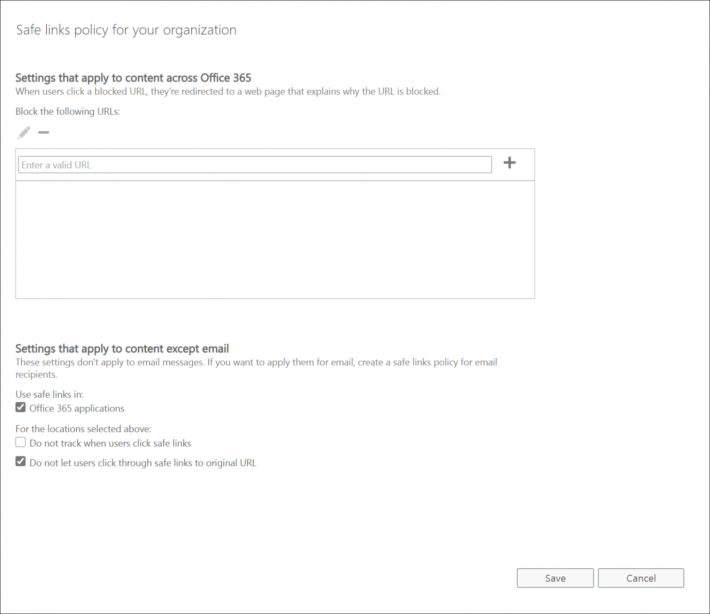Click the edit icon under Block the following URLs

24,133
